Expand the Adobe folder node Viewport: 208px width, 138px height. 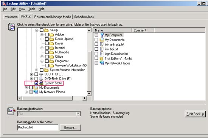[42, 35]
